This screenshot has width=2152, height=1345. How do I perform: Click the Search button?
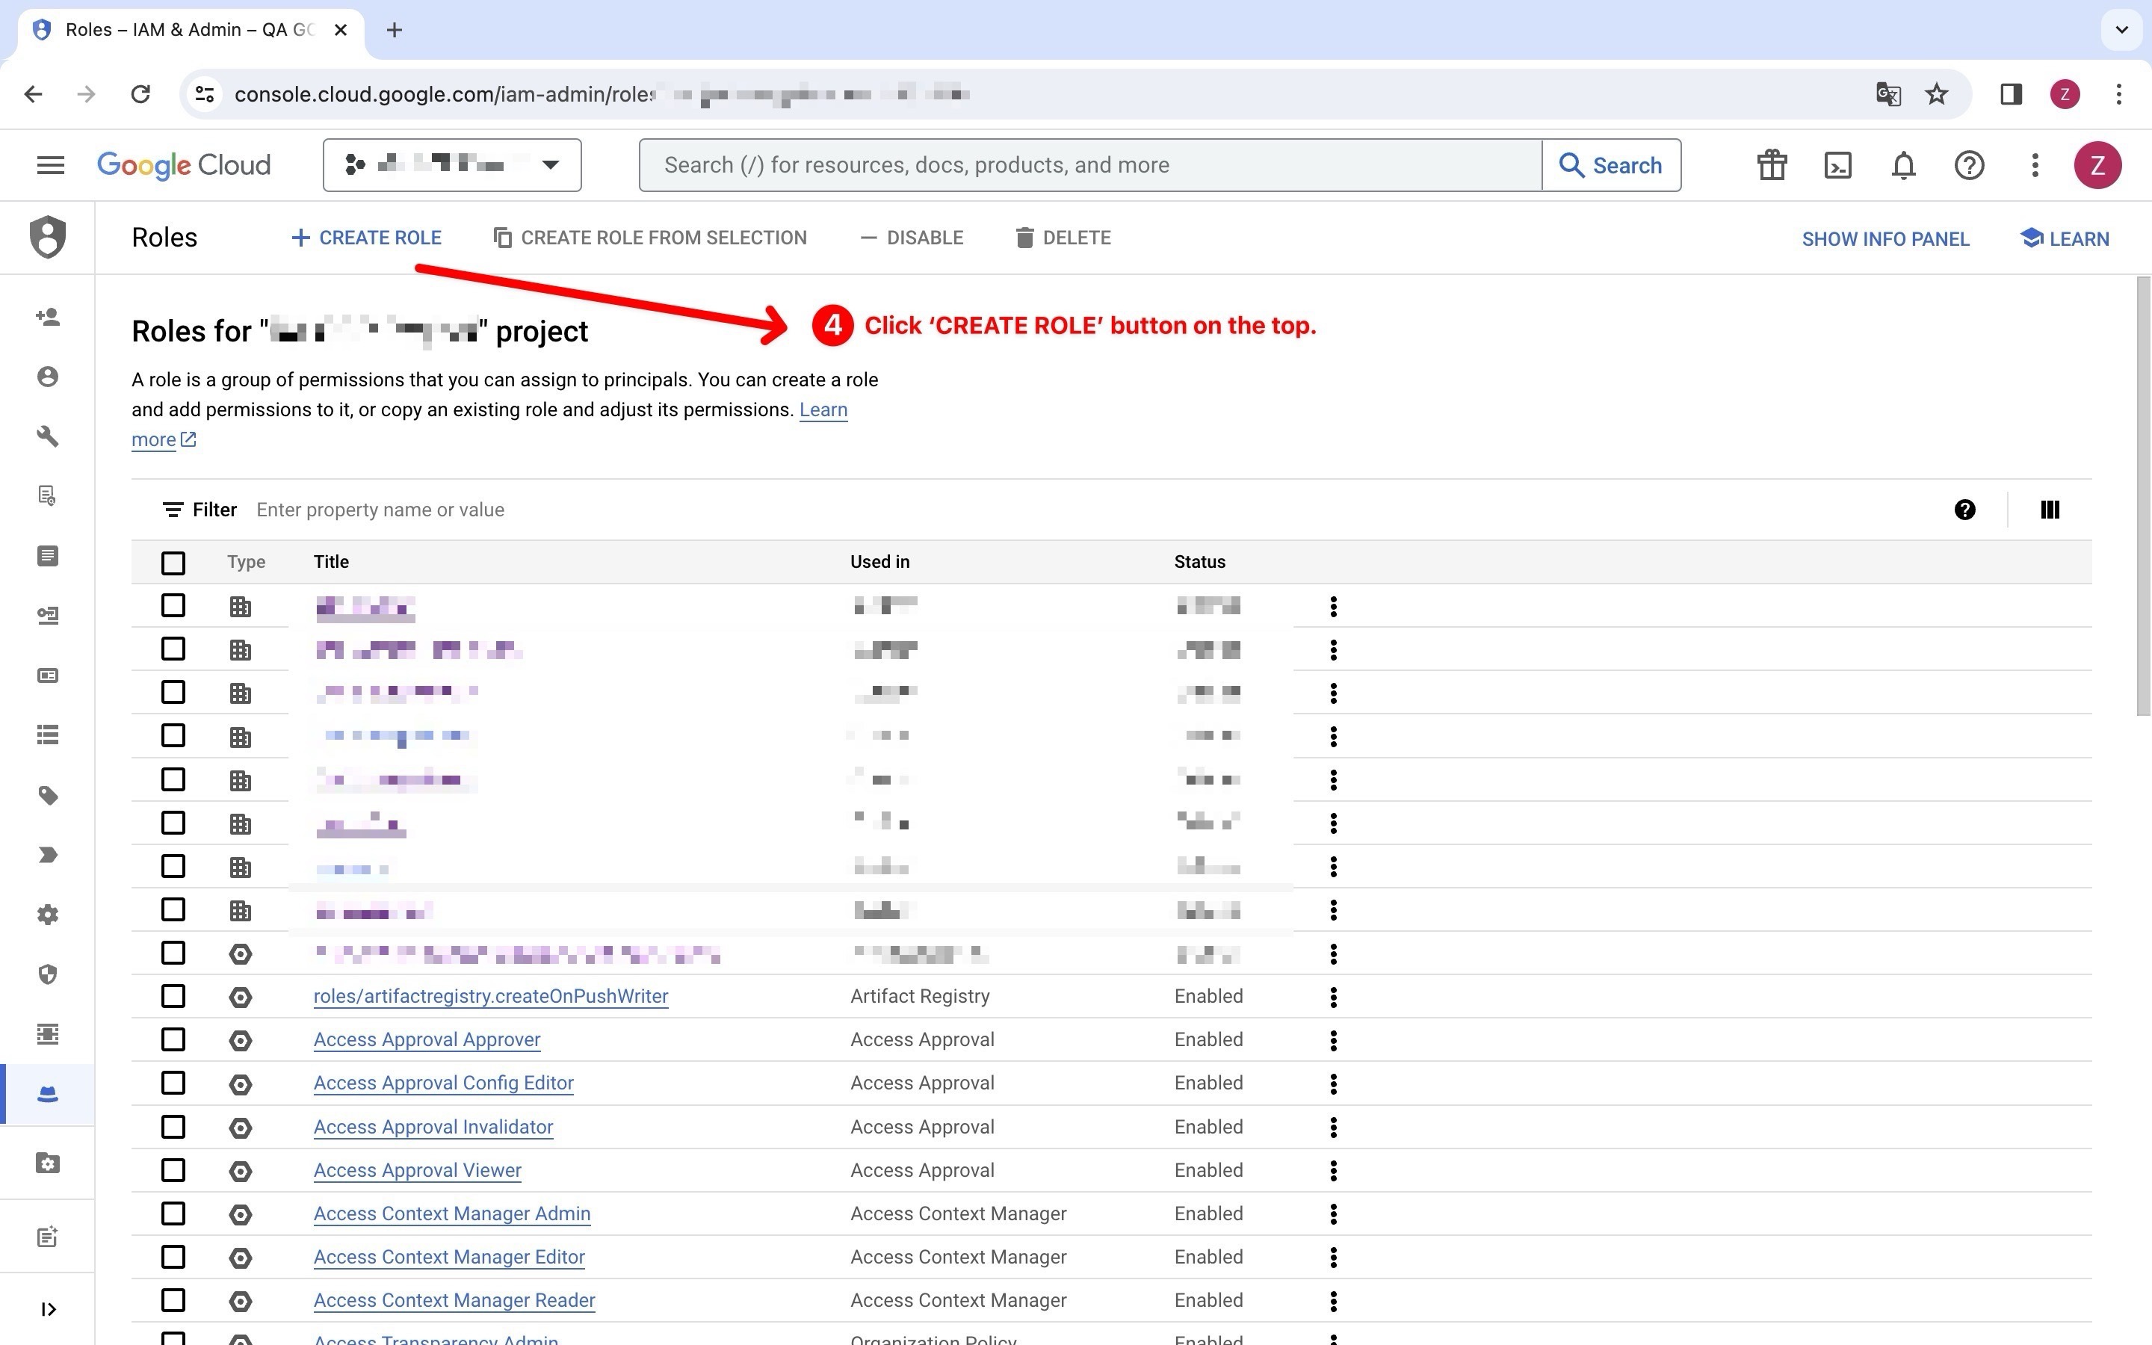[1611, 164]
